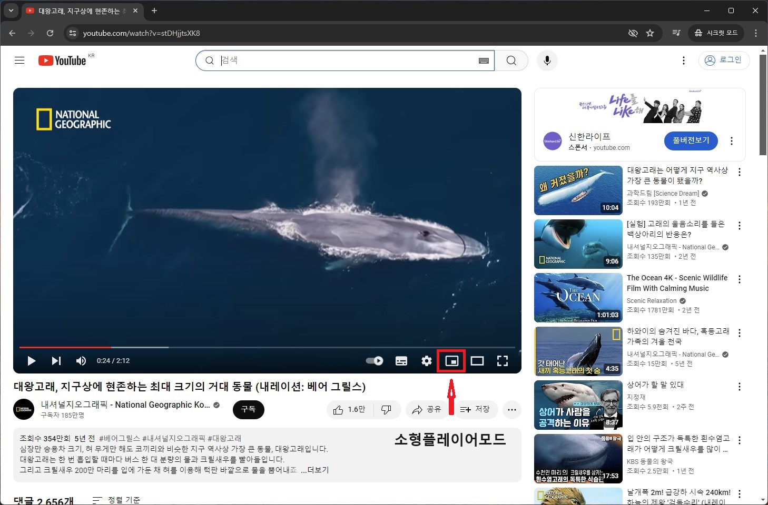Click the page vertical scrollbar thumb
This screenshot has height=505, width=768.
763,105
